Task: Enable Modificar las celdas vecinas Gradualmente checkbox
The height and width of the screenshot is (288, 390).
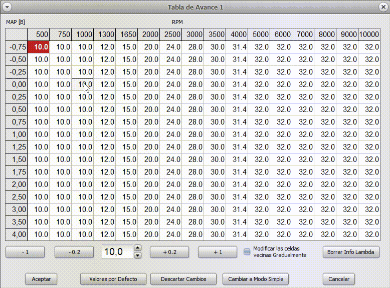Action: tap(247, 252)
